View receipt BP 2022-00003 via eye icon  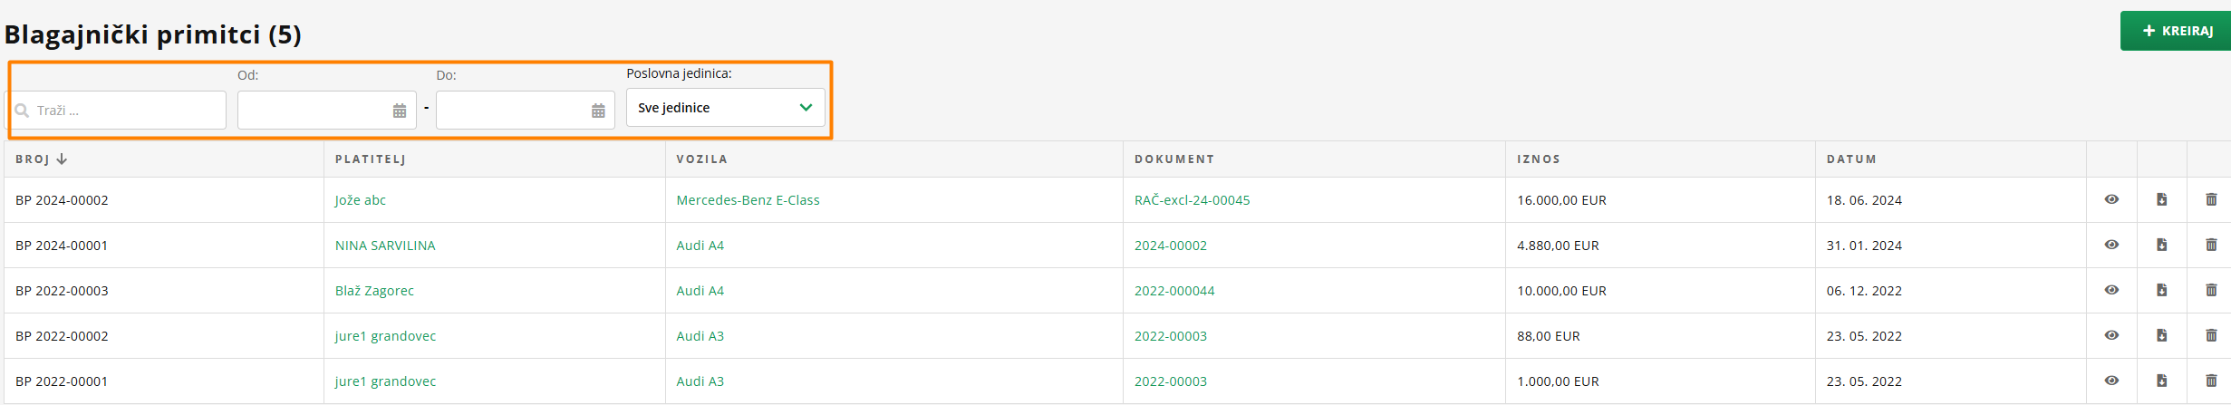(x=2111, y=290)
